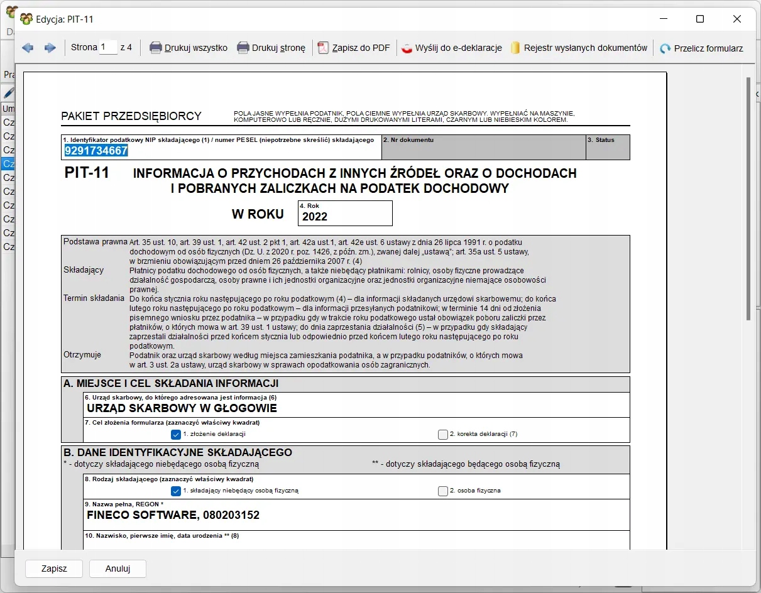This screenshot has height=593, width=761.
Task: Close the Edycja: PIT-11 window
Action: tap(737, 19)
